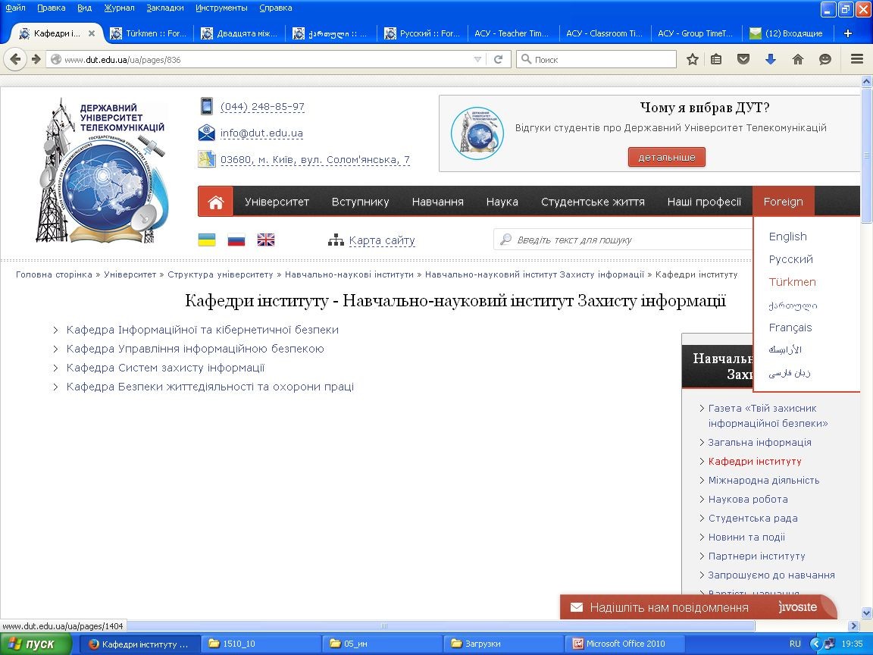The width and height of the screenshot is (873, 655).
Task: Open the bookmarks list icon
Action: 716,59
